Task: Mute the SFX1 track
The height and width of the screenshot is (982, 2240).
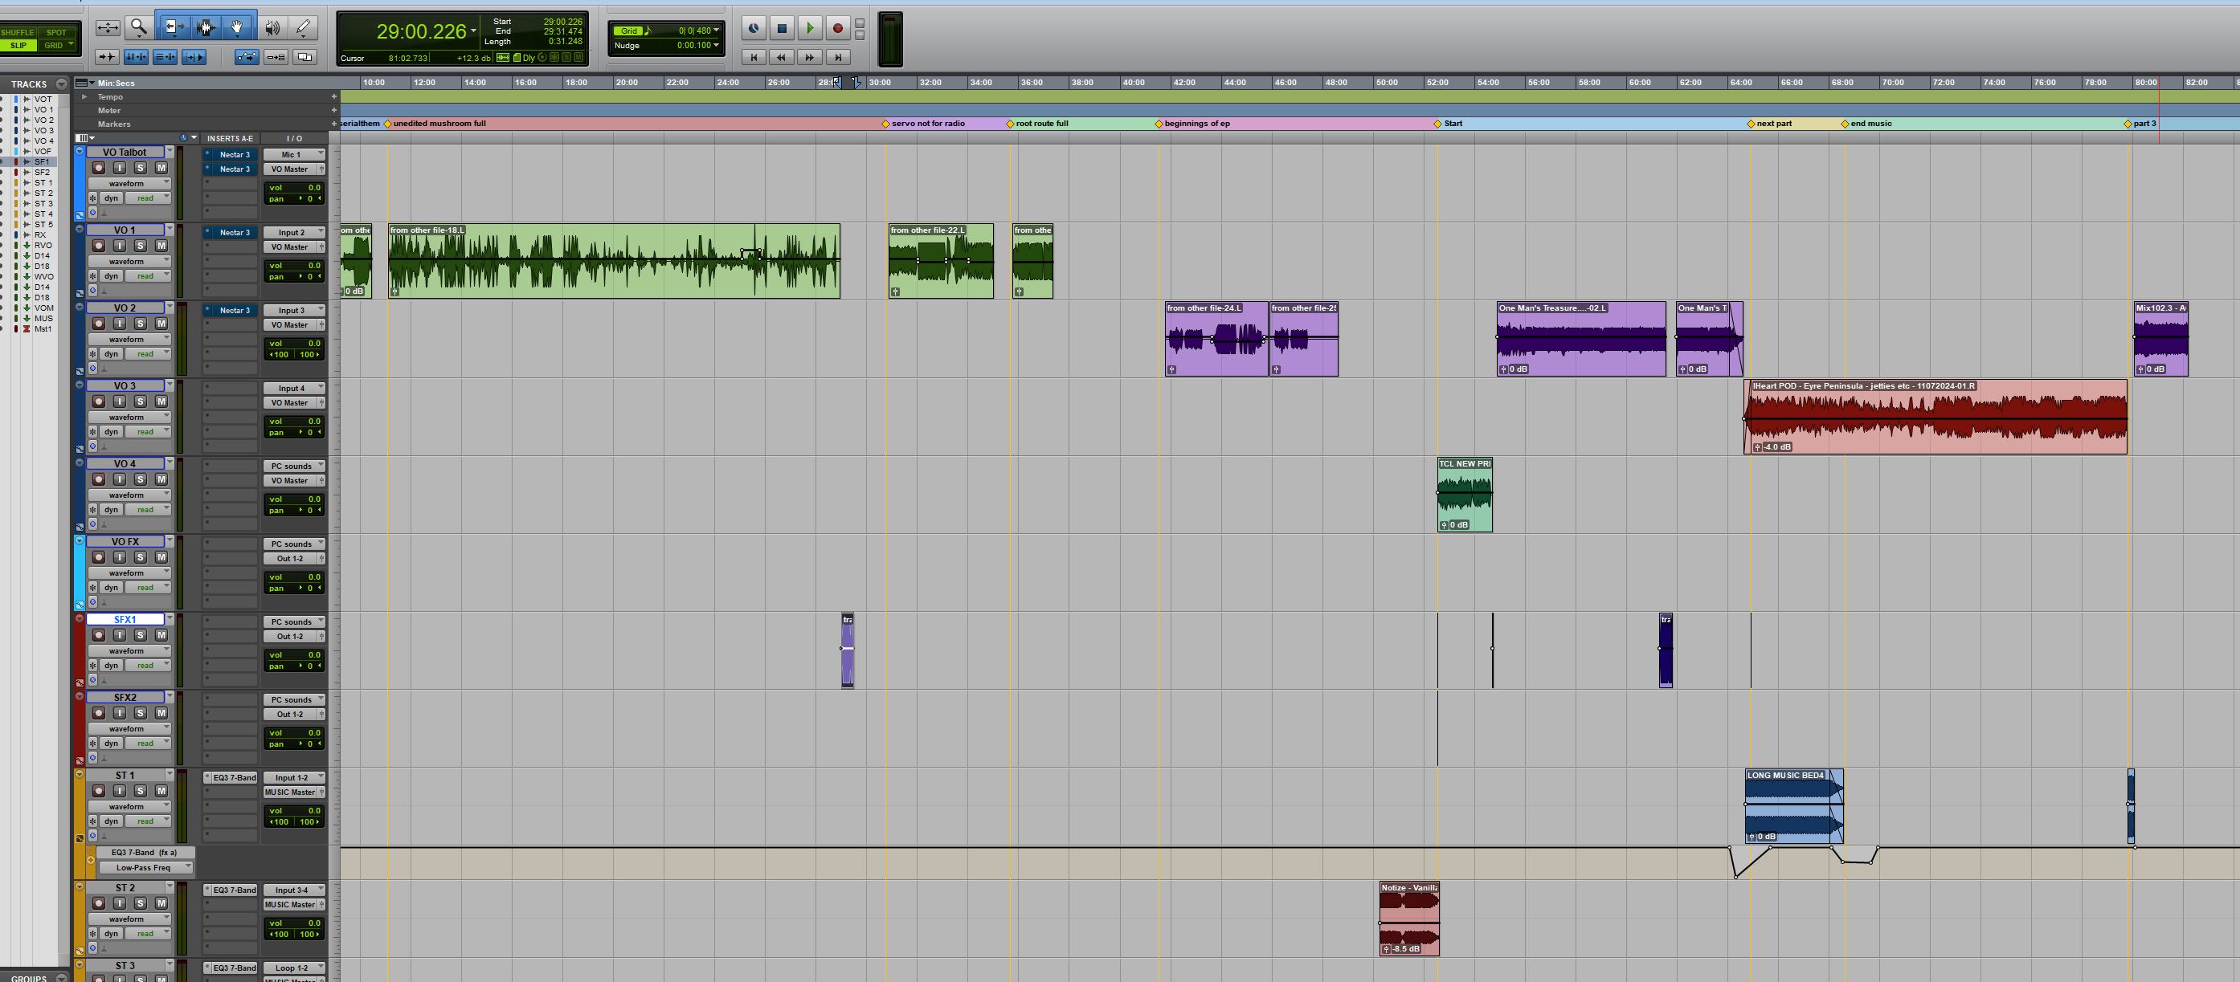Action: (161, 634)
